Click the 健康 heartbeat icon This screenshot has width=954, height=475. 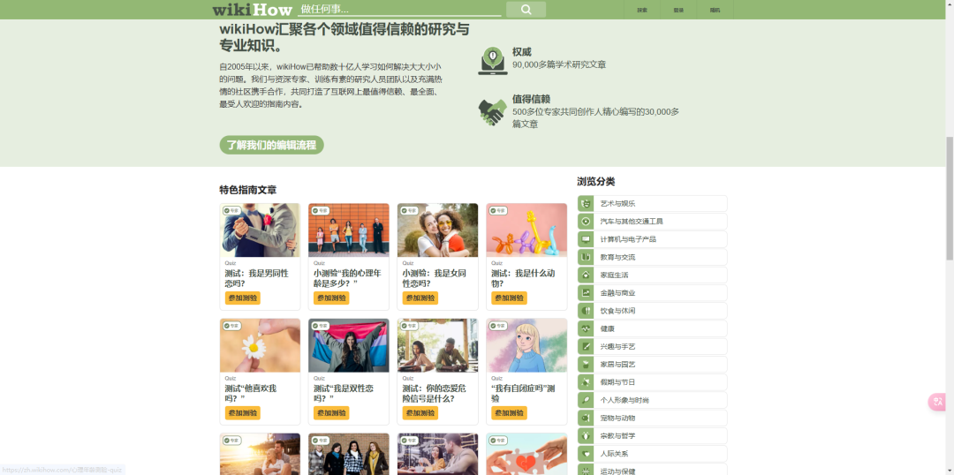click(x=586, y=328)
